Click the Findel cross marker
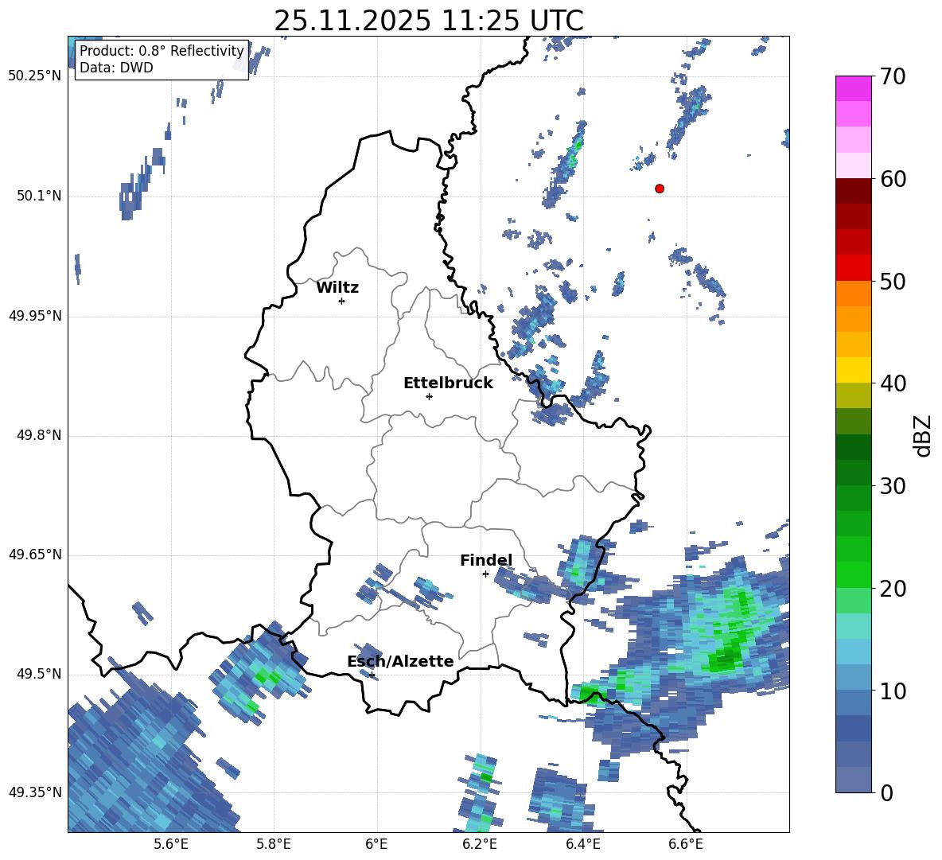Screen dimensions: 942x860 click(x=485, y=574)
